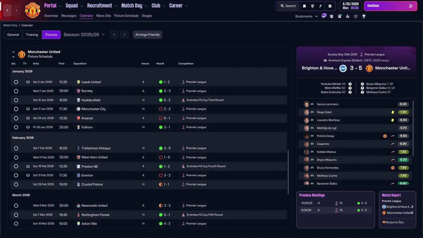Image resolution: width=423 pixels, height=238 pixels.
Task: Show the previous season with the left arrow
Action: click(x=114, y=35)
